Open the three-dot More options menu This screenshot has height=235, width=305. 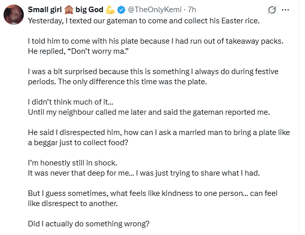[286, 10]
